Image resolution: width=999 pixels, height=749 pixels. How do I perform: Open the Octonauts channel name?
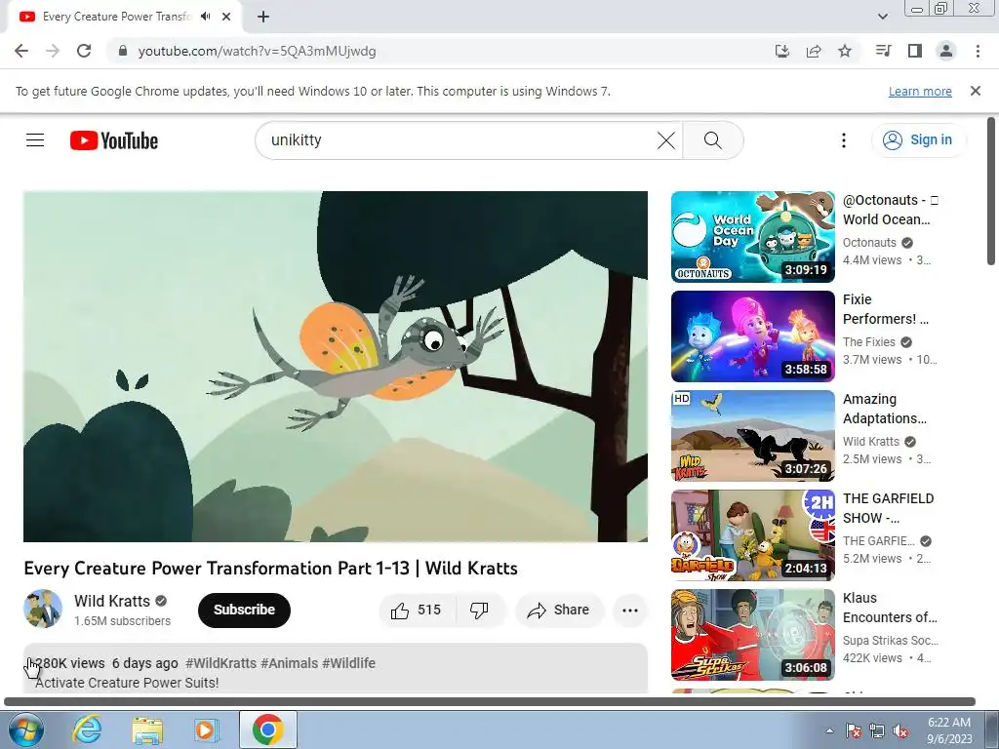pos(869,243)
